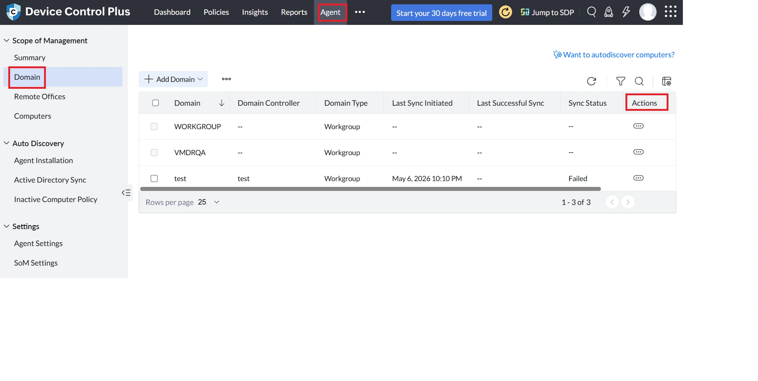Select Domain in the sidebar
The height and width of the screenshot is (381, 758).
coord(63,77)
